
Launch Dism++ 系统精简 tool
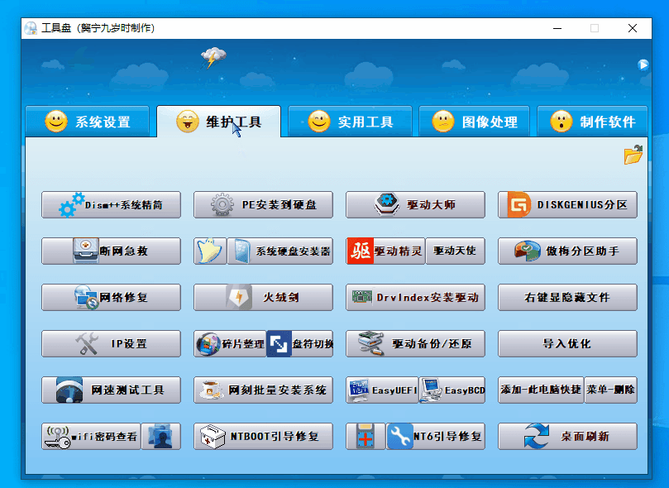tap(111, 205)
